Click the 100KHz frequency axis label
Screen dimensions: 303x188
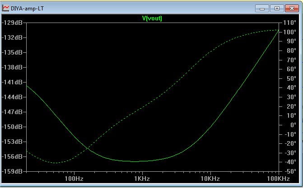coord(279,179)
